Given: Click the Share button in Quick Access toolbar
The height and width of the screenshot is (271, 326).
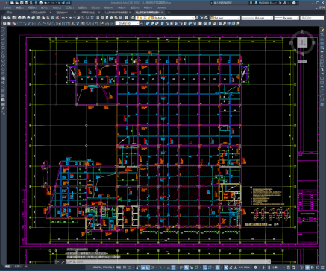Looking at the screenshot, I should tap(66, 3).
